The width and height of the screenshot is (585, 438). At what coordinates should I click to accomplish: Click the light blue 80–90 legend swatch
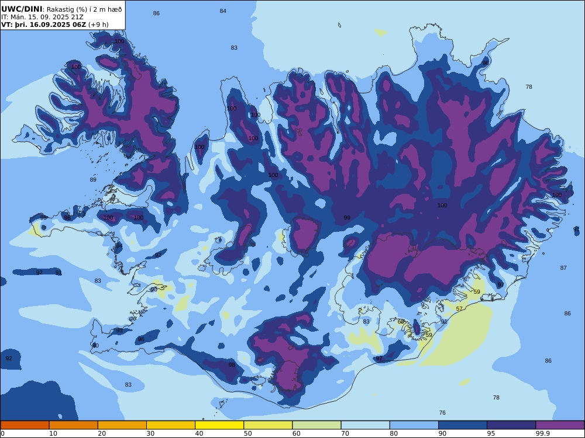(x=414, y=425)
